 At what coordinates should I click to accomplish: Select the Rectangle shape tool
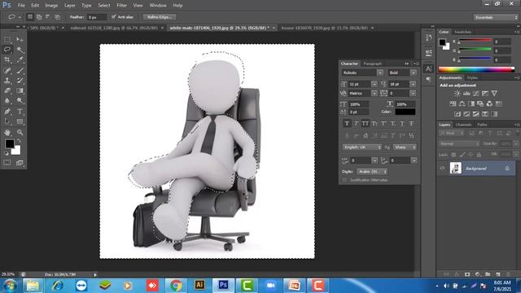20,121
